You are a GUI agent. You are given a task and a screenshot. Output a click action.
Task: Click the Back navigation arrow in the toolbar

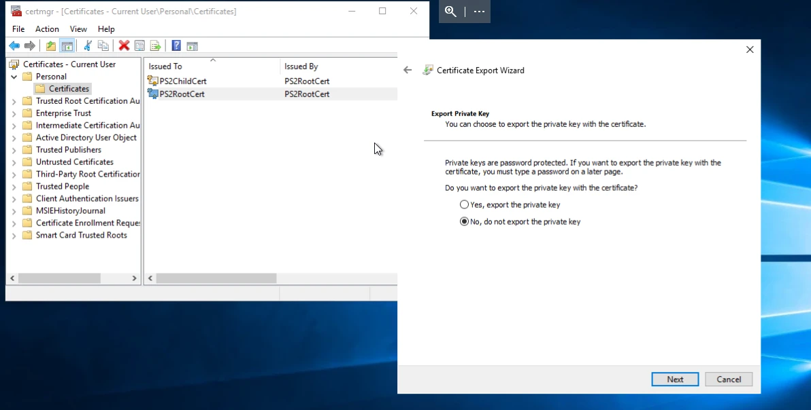14,45
